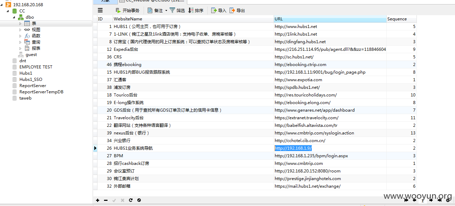Click the 备注 (memo) toolbar button
This screenshot has width=455, height=206.
pos(155,10)
